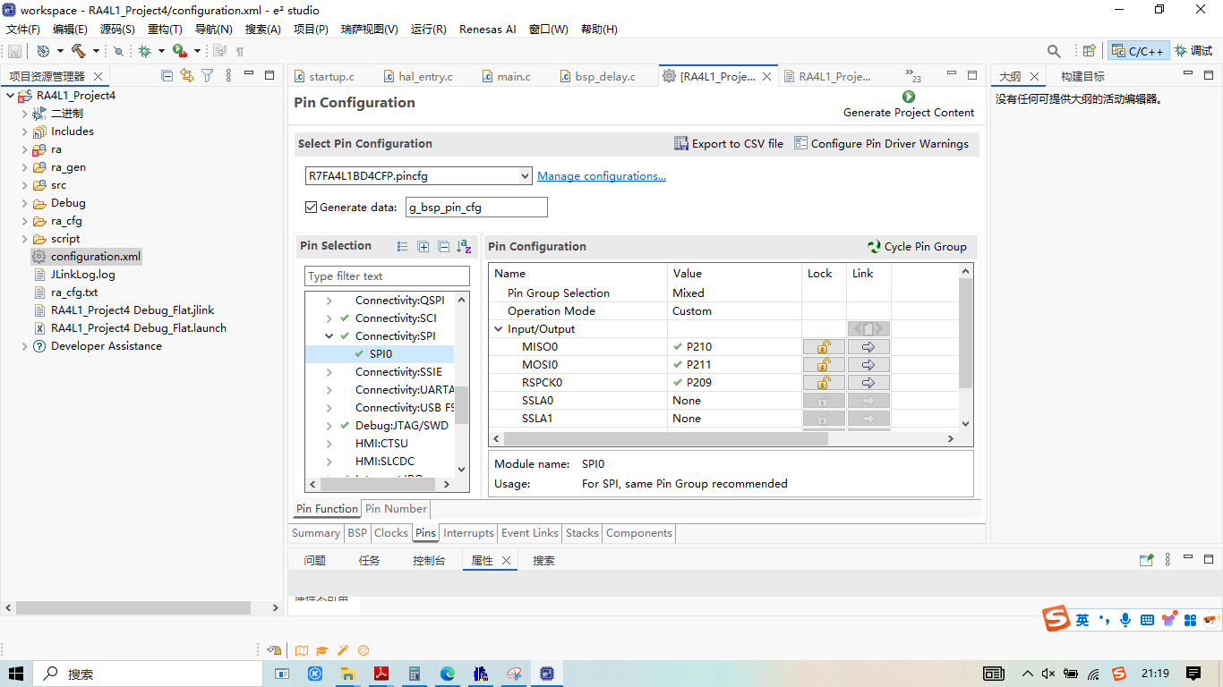Toggle the lock for RSPCK0 pin
1223x687 pixels.
pos(824,383)
